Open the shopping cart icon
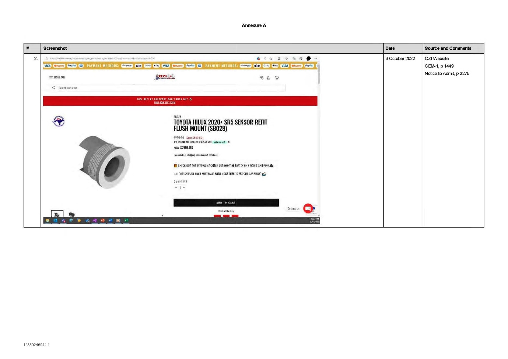 point(277,78)
